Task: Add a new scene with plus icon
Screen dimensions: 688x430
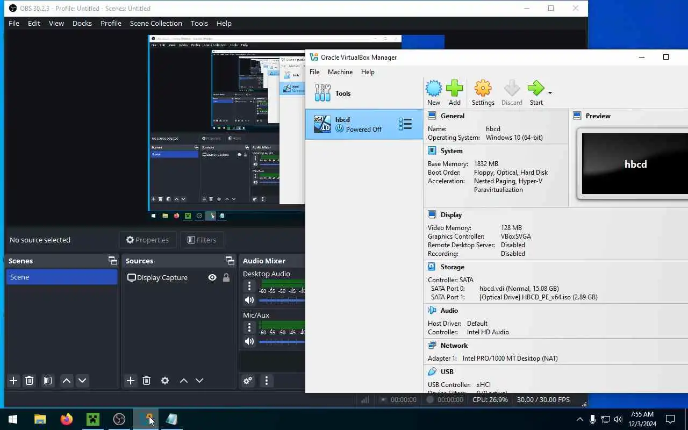Action: click(13, 381)
